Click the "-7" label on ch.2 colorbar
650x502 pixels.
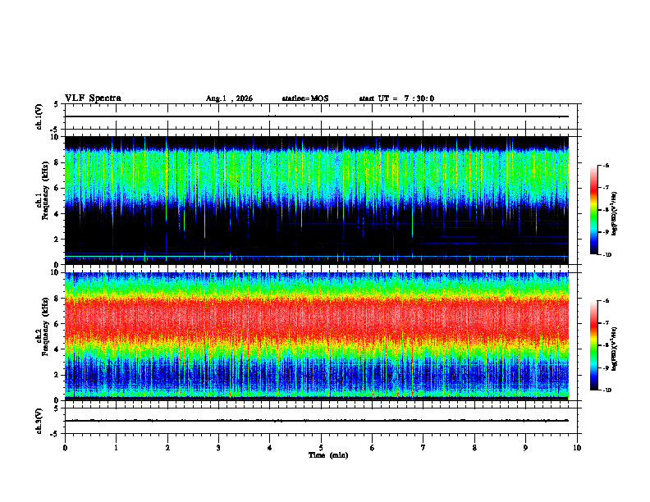tap(606, 323)
